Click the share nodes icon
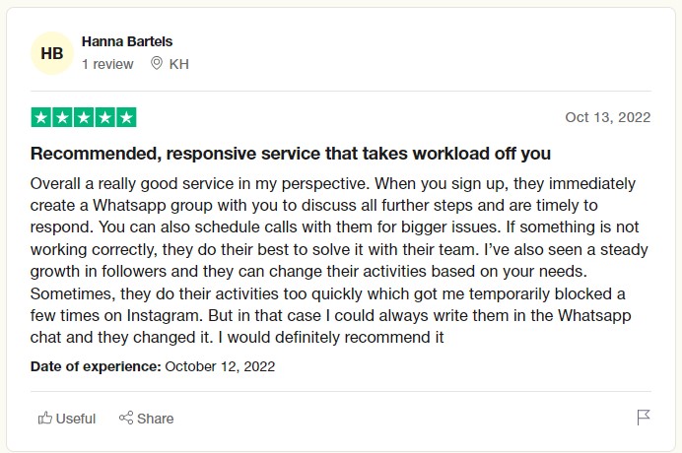 126,418
